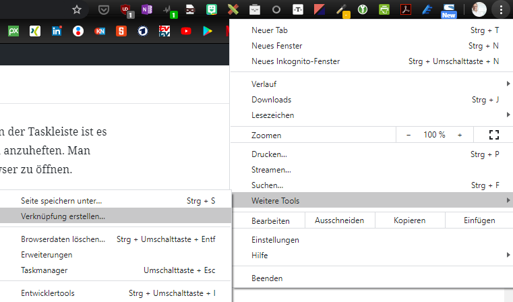513x302 pixels.
Task: Select Seite speichern unter... in submenu
Action: pyautogui.click(x=115, y=201)
